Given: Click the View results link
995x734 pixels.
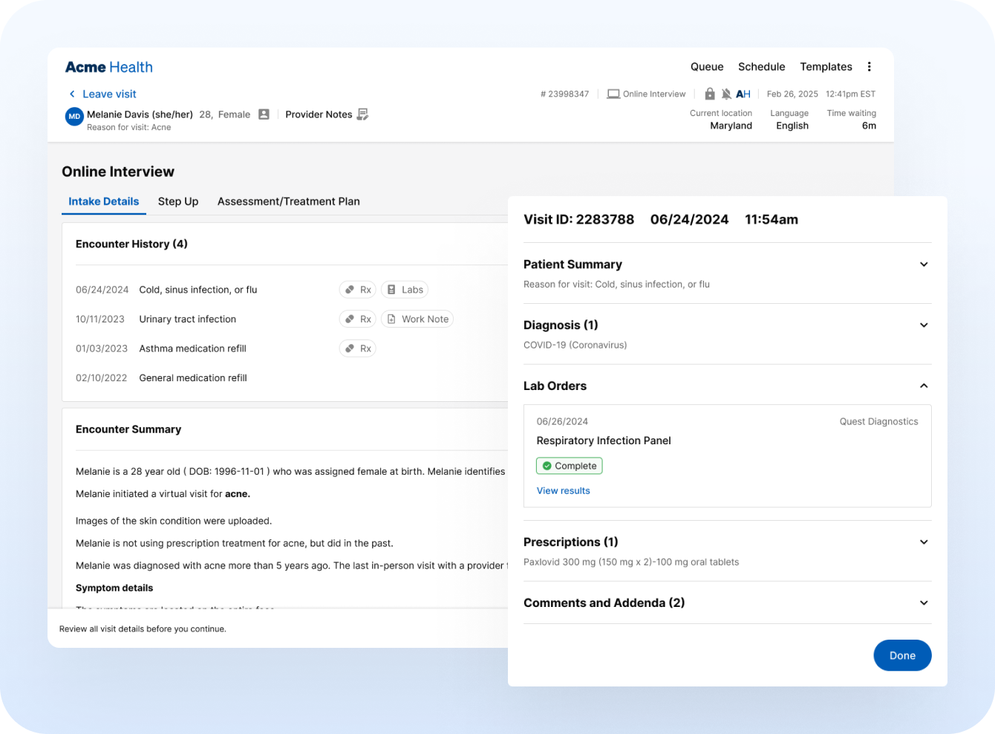Looking at the screenshot, I should pos(564,491).
